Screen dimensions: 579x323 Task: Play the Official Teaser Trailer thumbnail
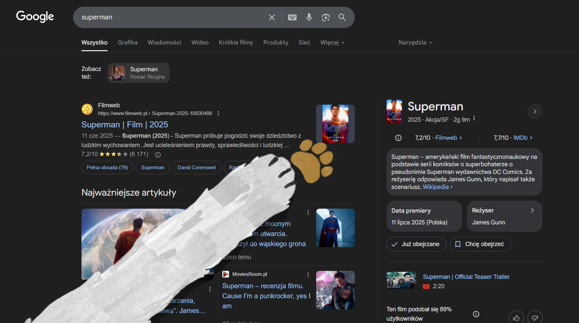401,280
